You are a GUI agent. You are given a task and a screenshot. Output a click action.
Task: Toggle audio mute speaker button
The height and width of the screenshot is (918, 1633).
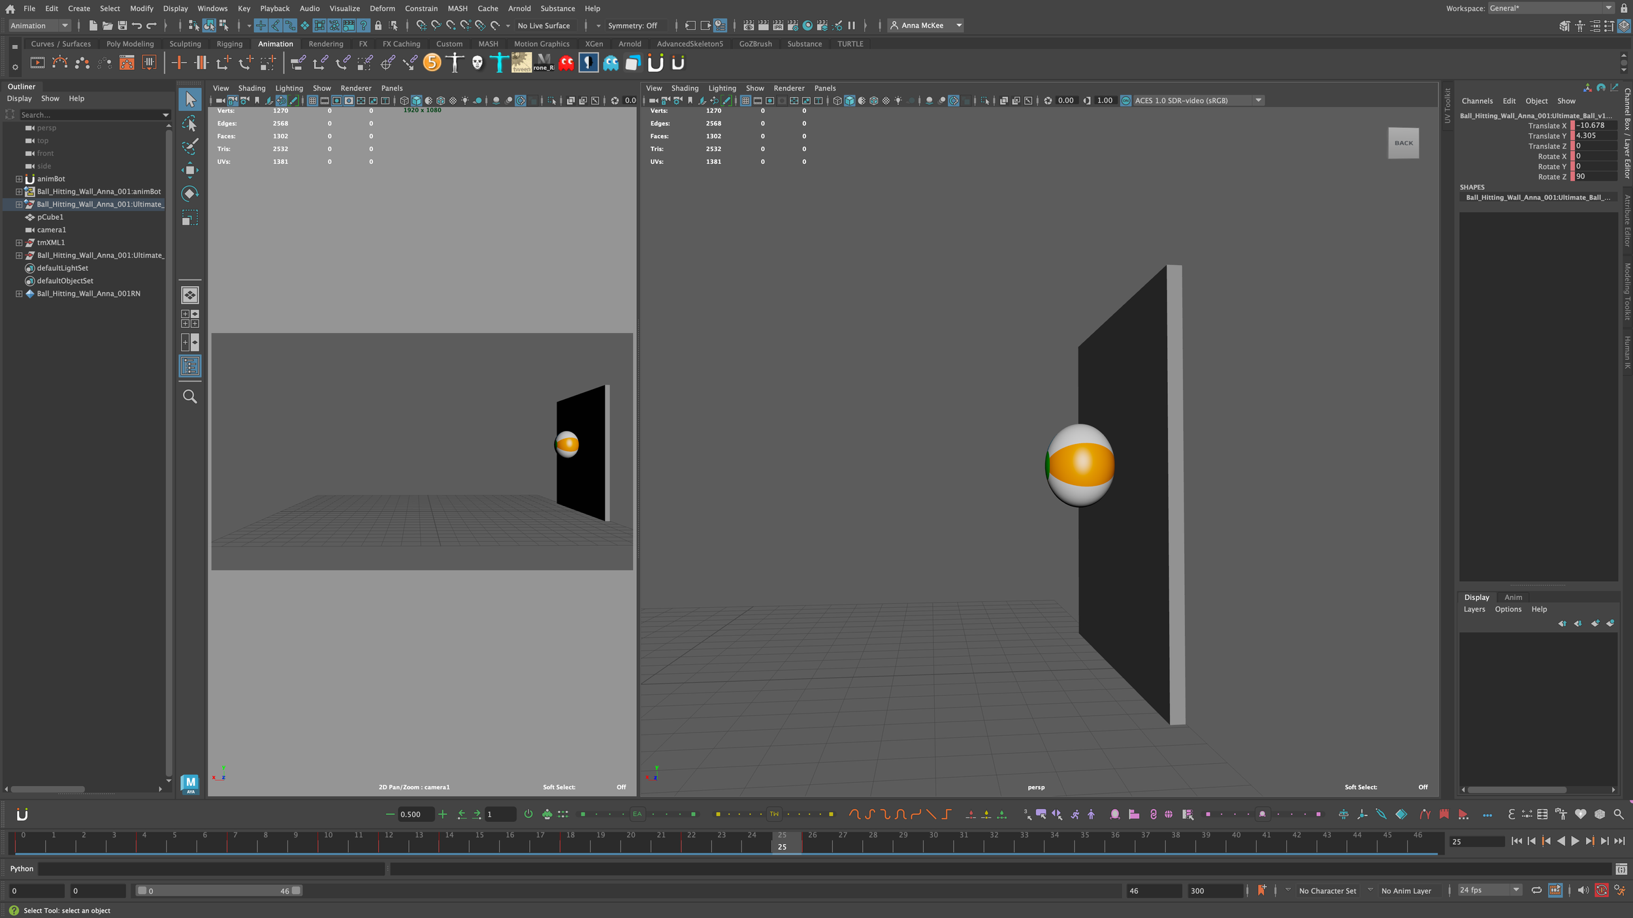1583,891
